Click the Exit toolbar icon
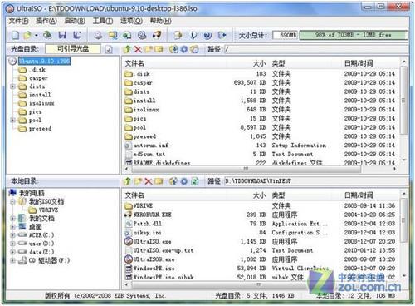Screen dimensions: 415x306 click(x=222, y=35)
